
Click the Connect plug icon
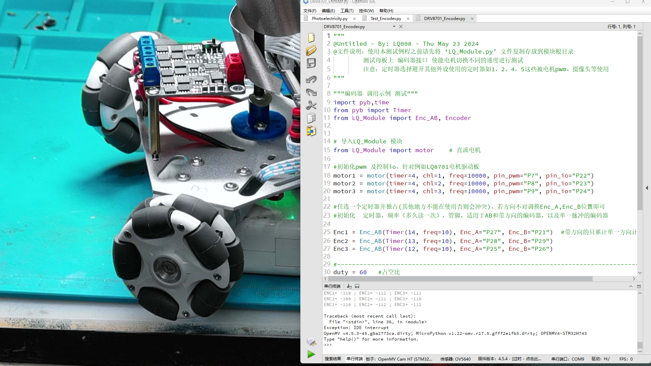point(311,341)
